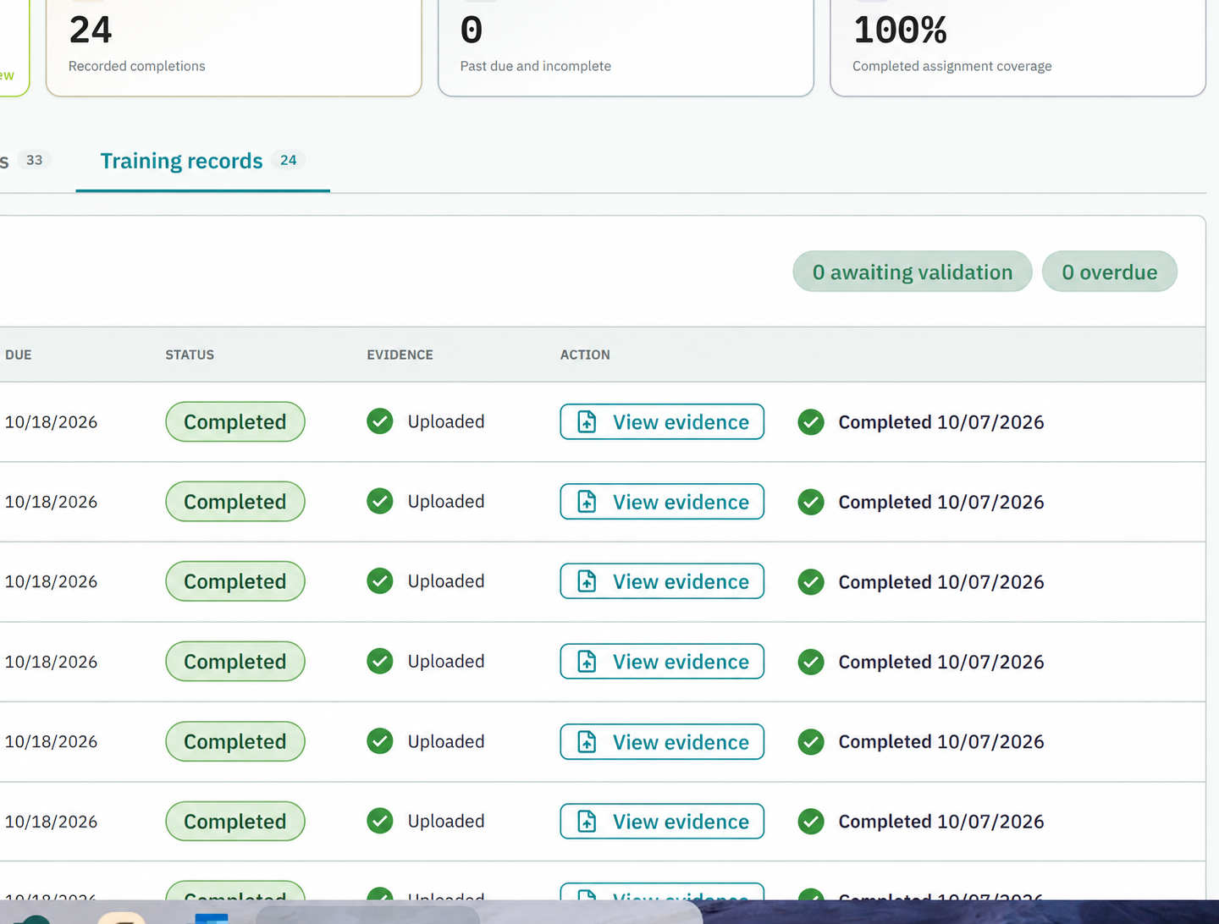Select the Completed status pill in first row
The width and height of the screenshot is (1219, 924).
pyautogui.click(x=235, y=421)
